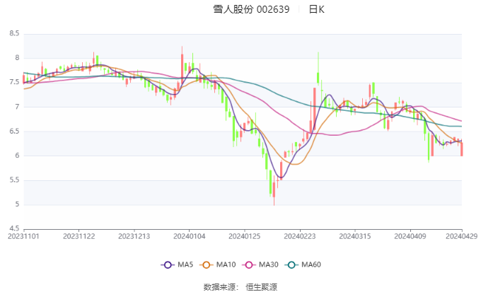Click the x-axis date 20231213

[x=134, y=236]
